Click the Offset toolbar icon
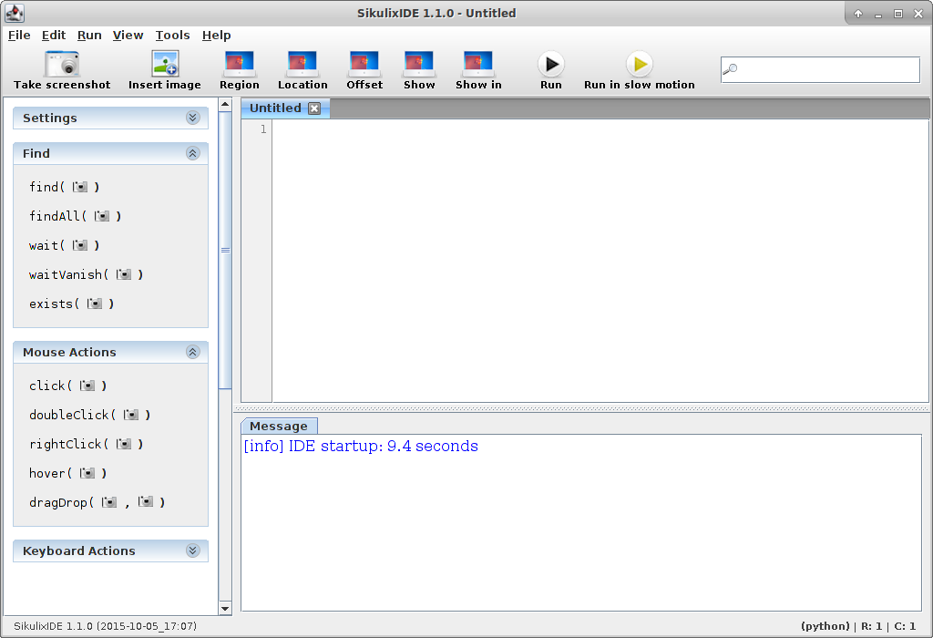The height and width of the screenshot is (638, 933). pos(364,65)
